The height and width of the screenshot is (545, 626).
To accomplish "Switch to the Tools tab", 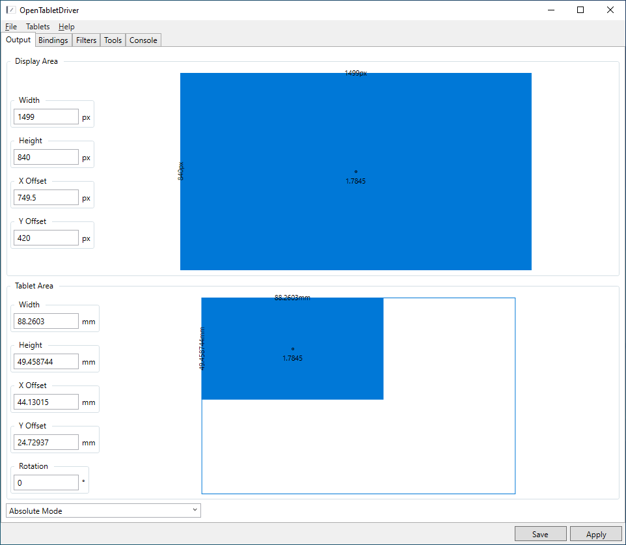I will pos(113,40).
